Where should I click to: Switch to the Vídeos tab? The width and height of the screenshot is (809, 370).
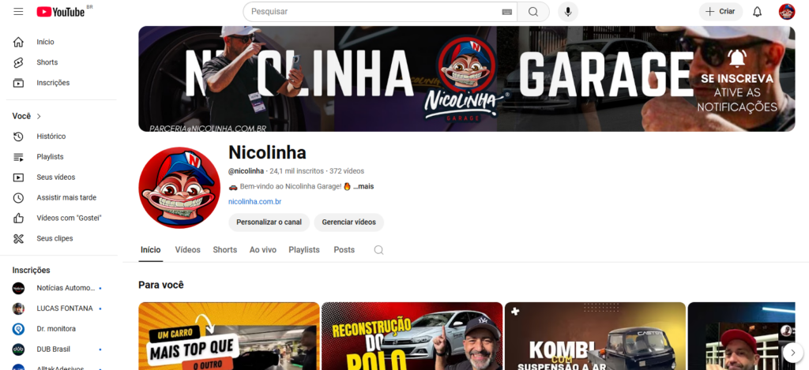click(188, 250)
